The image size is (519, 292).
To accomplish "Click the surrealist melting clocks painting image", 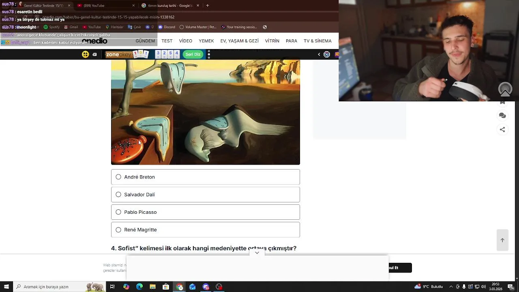I will pos(206,112).
